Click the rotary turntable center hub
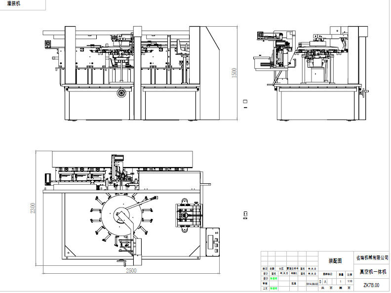 (120, 215)
